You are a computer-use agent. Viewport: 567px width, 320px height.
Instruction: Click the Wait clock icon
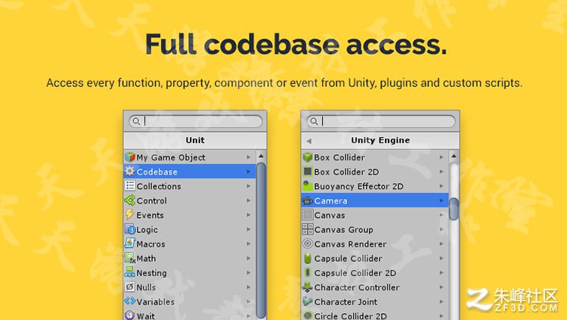130,315
